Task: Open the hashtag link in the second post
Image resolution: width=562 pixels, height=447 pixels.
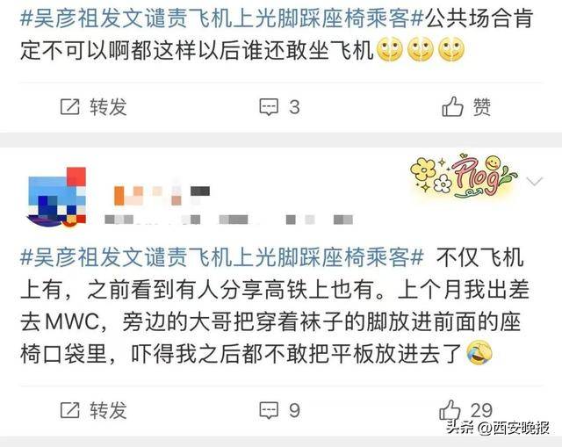Action: point(222,257)
